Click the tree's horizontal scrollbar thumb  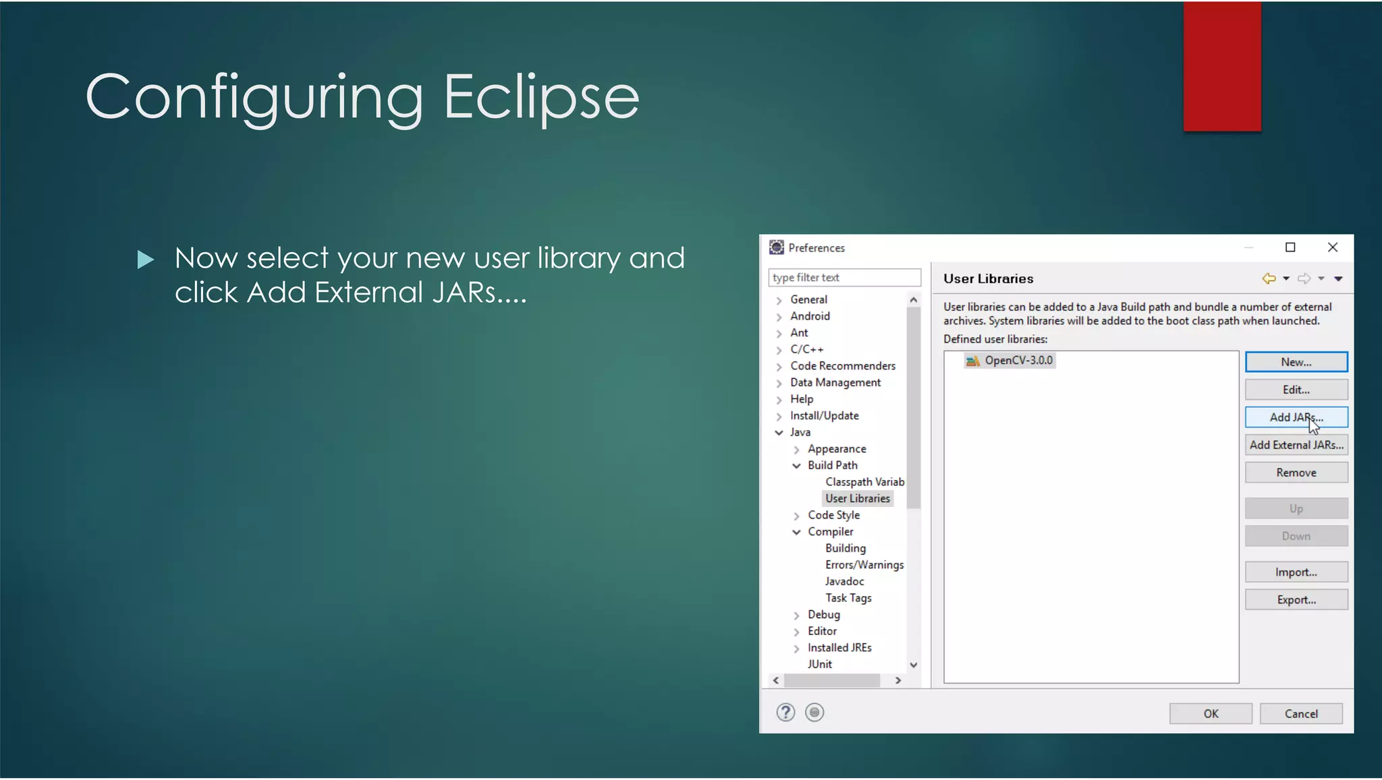[832, 681]
